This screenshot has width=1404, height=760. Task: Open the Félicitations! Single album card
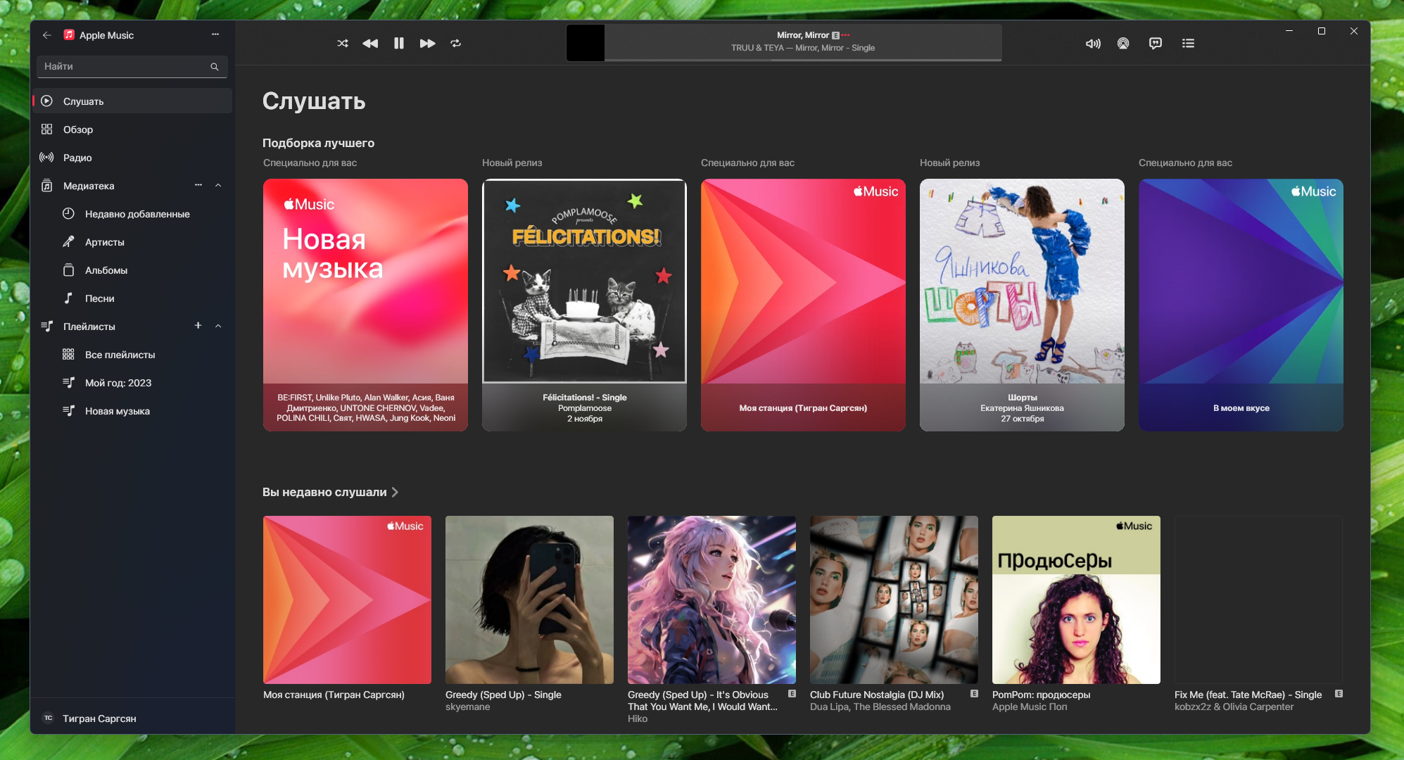click(x=584, y=304)
